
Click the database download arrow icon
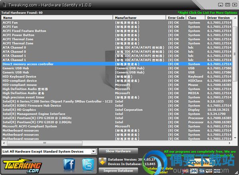tap(102, 161)
